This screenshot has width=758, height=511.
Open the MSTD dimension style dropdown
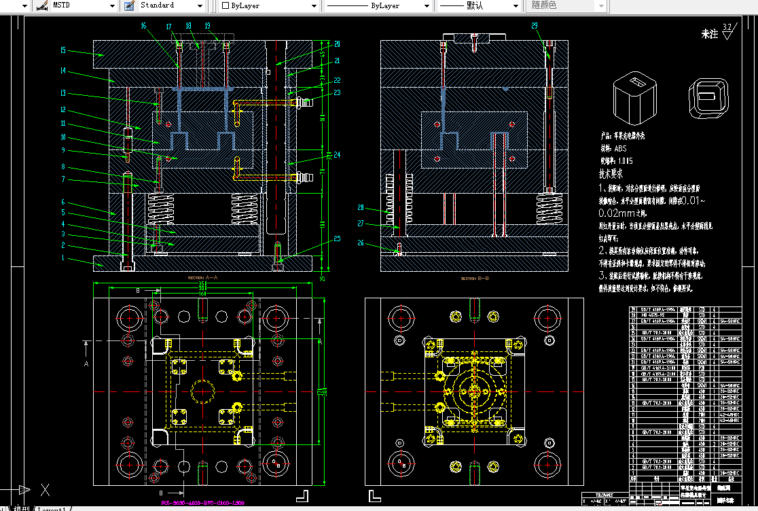pos(112,6)
